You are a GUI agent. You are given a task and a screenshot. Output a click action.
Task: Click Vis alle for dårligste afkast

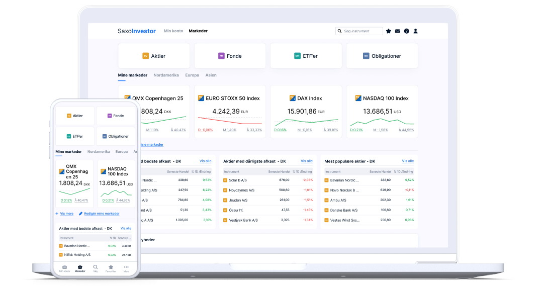(307, 161)
